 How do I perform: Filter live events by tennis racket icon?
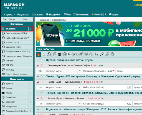(54, 54)
